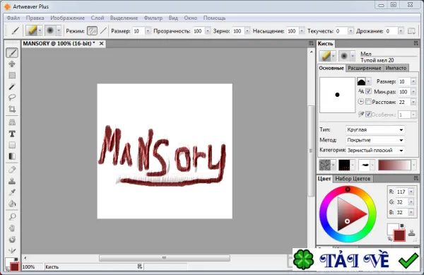Viewport: 424px width, 275px height.
Task: Click the horizontal canvas scrollbar
Action: (x=165, y=258)
